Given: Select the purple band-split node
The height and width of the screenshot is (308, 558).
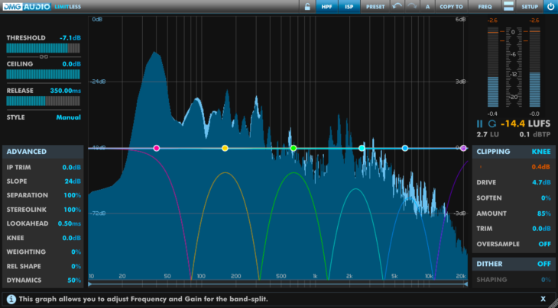Looking at the screenshot, I should 463,148.
